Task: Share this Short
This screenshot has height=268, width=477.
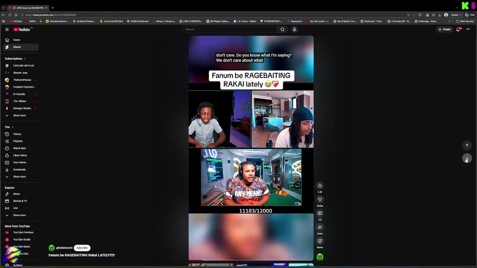Action: click(320, 227)
